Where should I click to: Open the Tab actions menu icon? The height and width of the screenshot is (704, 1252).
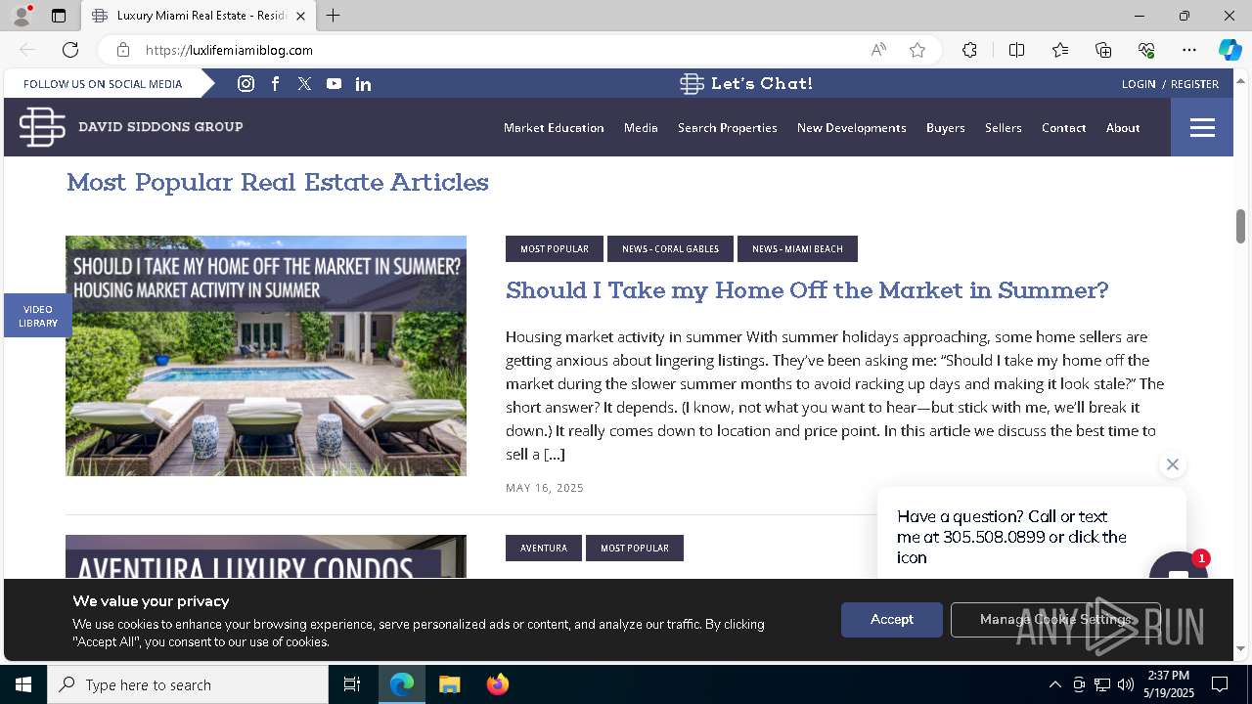59,16
